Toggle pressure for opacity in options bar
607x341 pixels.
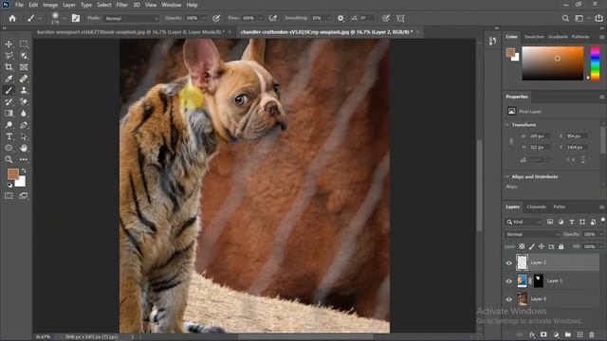click(x=216, y=18)
